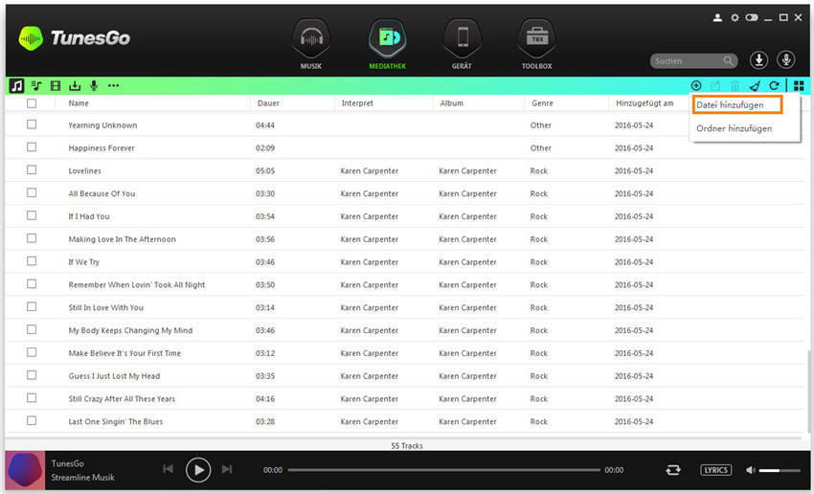Screen dimensions: 814x494
Task: Sort by Album column header
Action: [452, 103]
